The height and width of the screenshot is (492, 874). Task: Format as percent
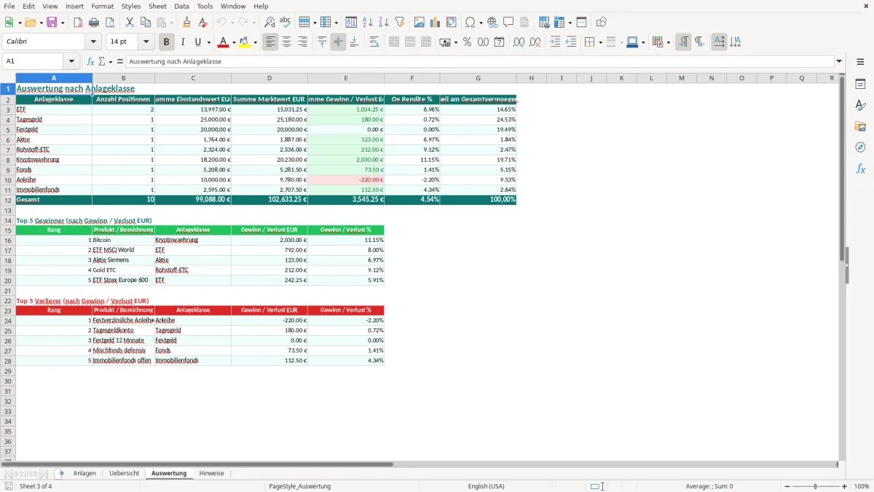click(x=467, y=42)
